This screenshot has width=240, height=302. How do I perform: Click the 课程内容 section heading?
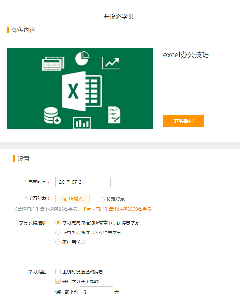click(x=24, y=30)
